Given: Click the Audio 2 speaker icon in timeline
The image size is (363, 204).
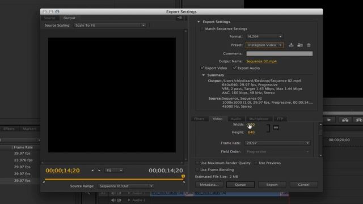Looking at the screenshot, I should point(113,200).
